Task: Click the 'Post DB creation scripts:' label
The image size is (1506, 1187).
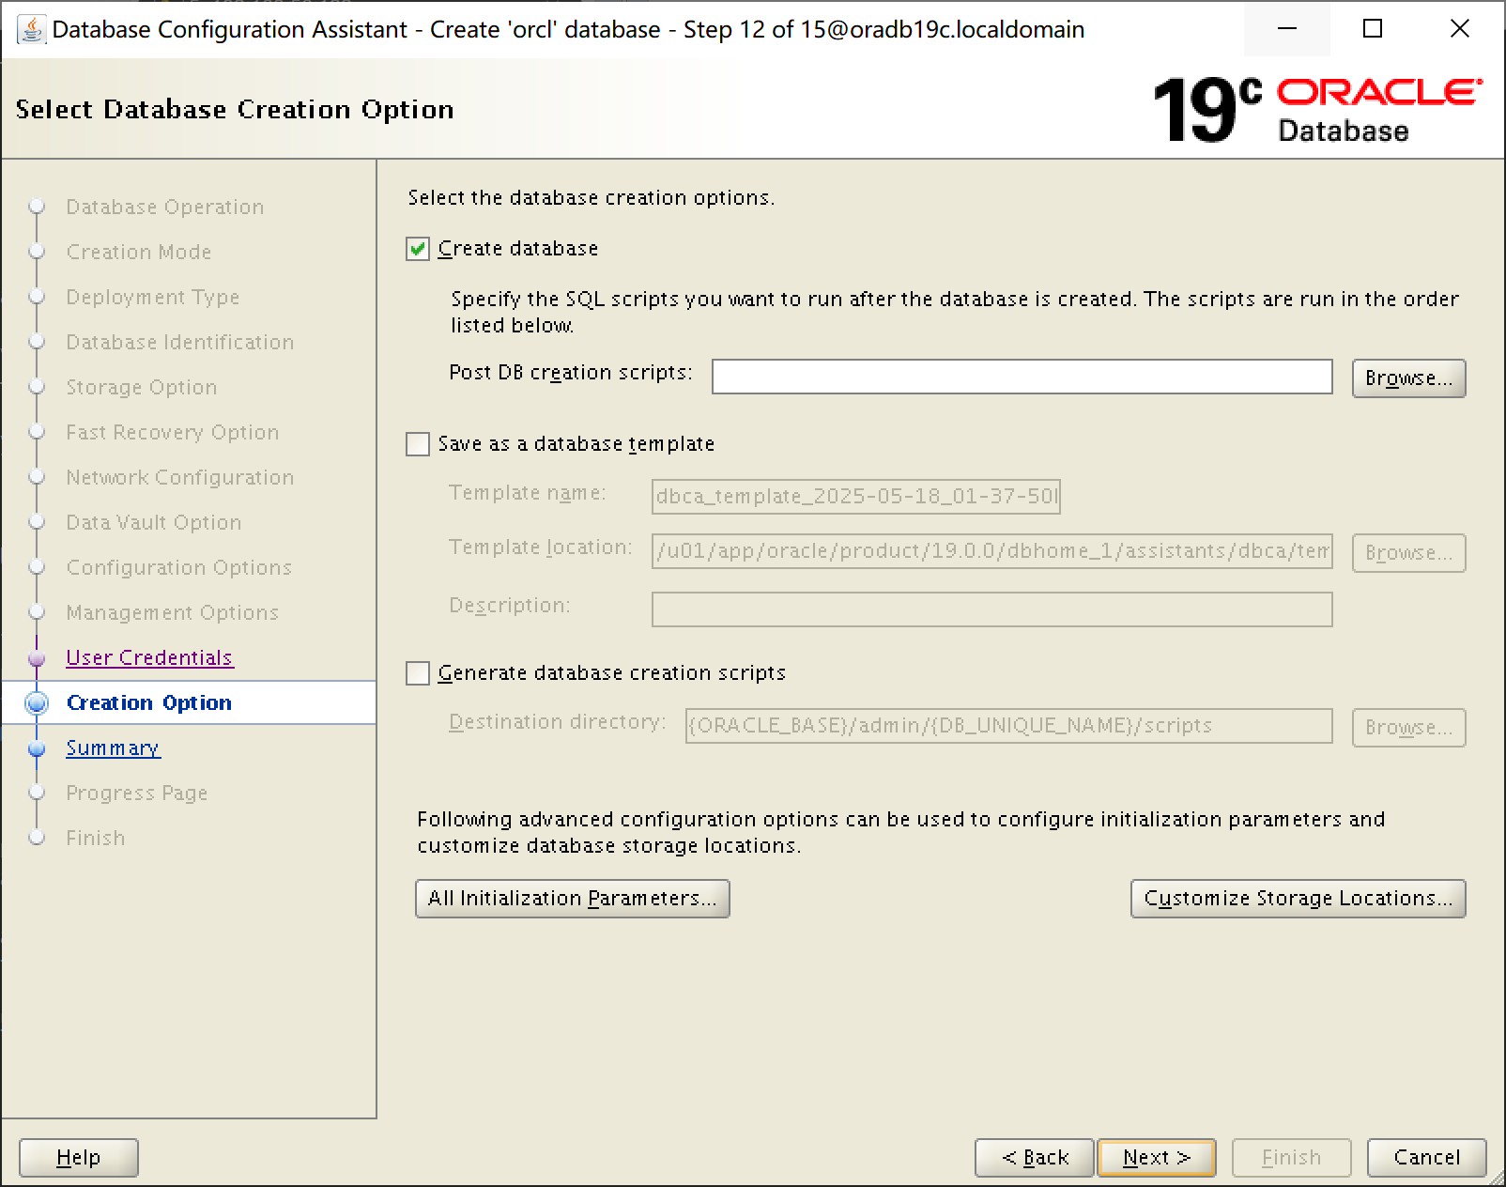Action: point(571,373)
